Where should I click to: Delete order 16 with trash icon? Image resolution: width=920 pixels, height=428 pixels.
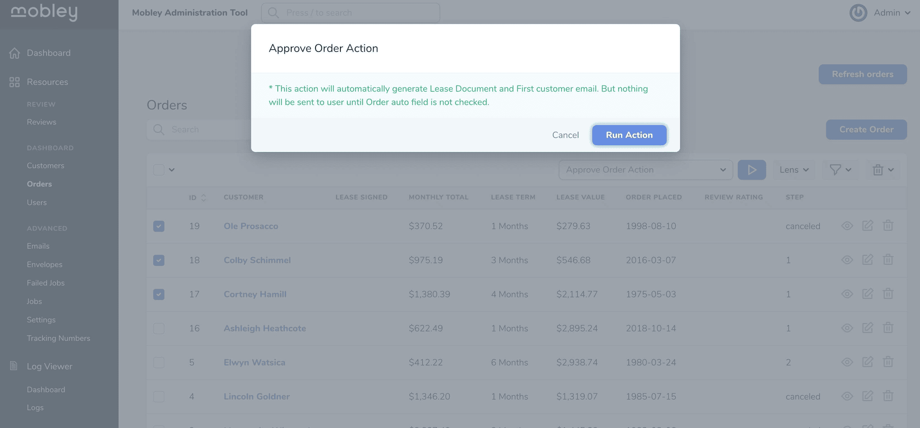click(x=888, y=328)
